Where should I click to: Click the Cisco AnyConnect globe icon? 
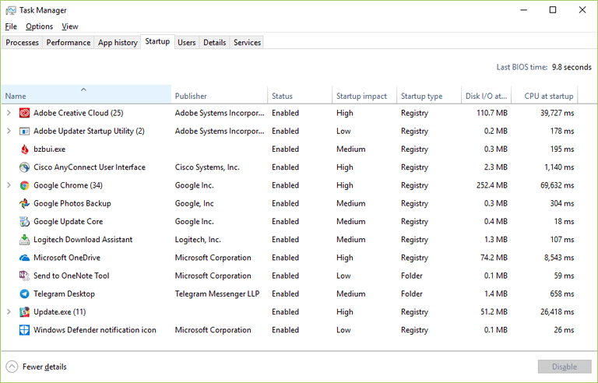24,167
